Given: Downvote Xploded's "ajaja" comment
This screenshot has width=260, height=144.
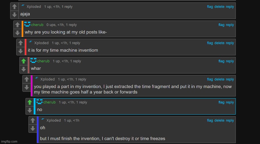Looking at the screenshot, I should click(15, 14).
